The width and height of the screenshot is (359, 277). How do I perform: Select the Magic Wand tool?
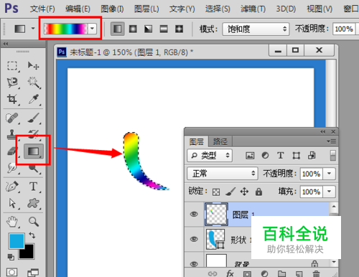point(34,83)
